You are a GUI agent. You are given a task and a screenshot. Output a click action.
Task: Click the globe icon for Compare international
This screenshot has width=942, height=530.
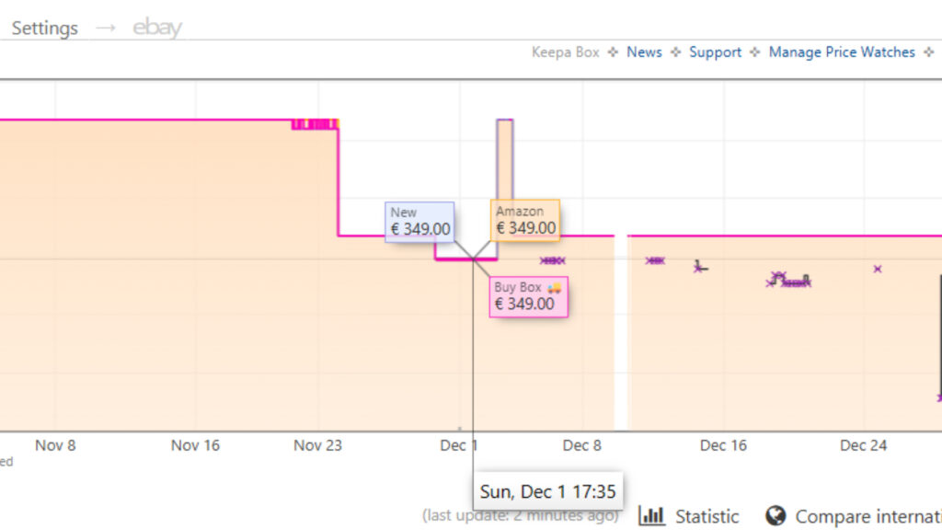[x=775, y=515]
